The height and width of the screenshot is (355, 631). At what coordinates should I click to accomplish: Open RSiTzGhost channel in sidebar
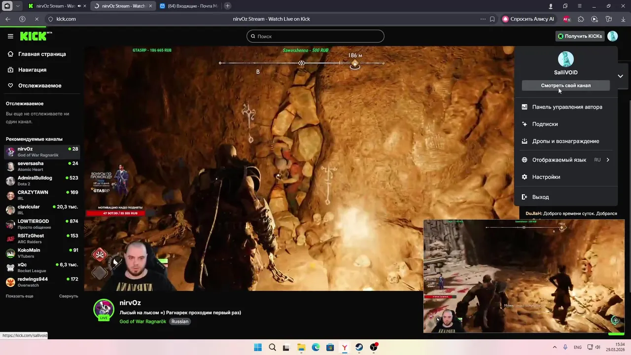click(x=42, y=238)
